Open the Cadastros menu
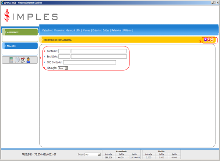The width and height of the screenshot is (220, 161). pos(47,30)
